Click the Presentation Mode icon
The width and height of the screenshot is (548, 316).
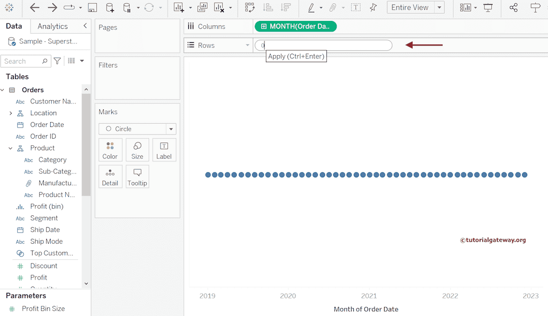tap(488, 7)
